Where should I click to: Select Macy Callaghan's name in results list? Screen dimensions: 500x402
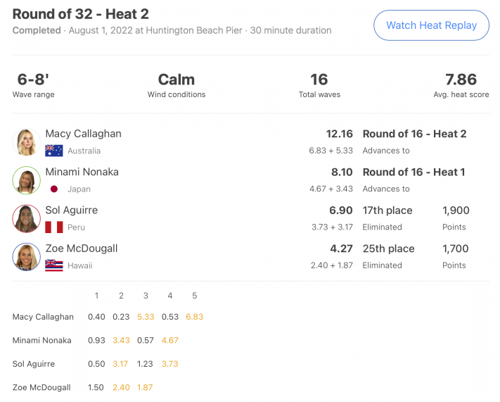click(x=83, y=134)
